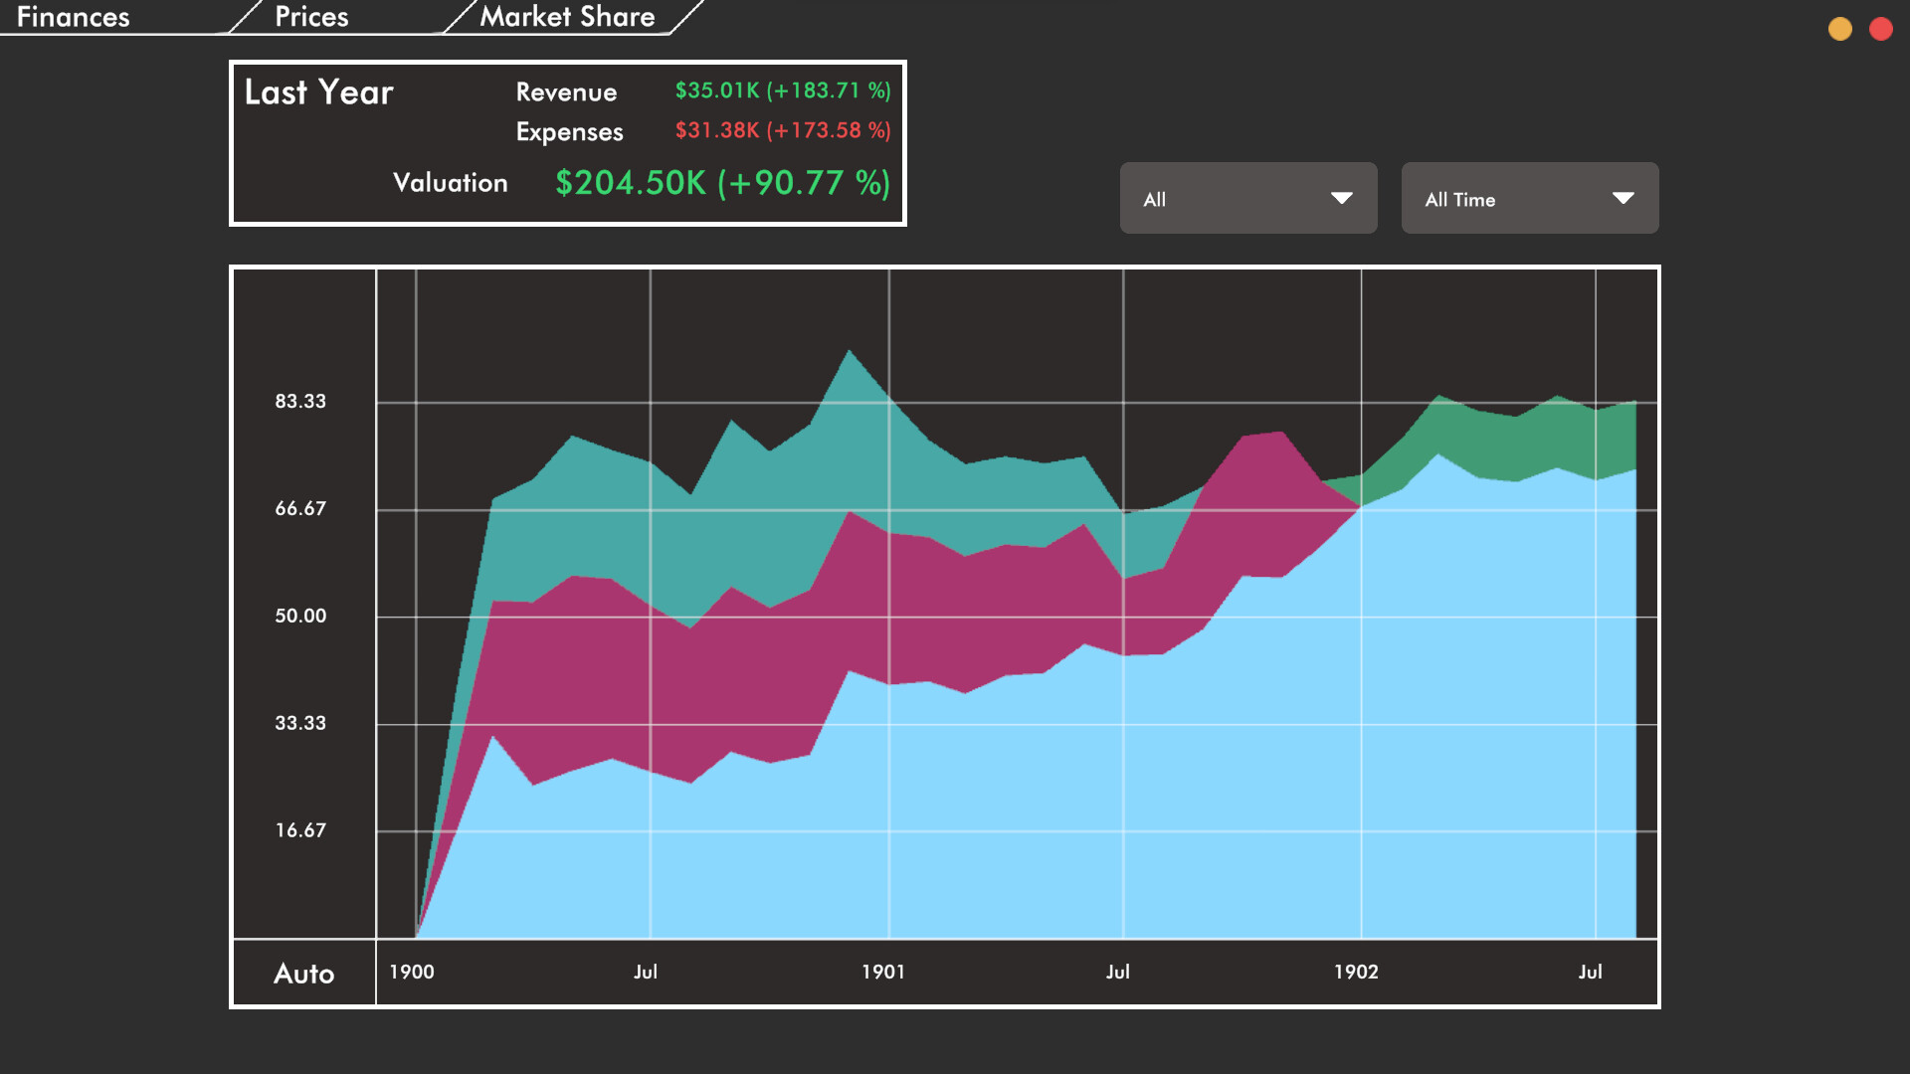Click the Revenue value in summary box

click(782, 90)
